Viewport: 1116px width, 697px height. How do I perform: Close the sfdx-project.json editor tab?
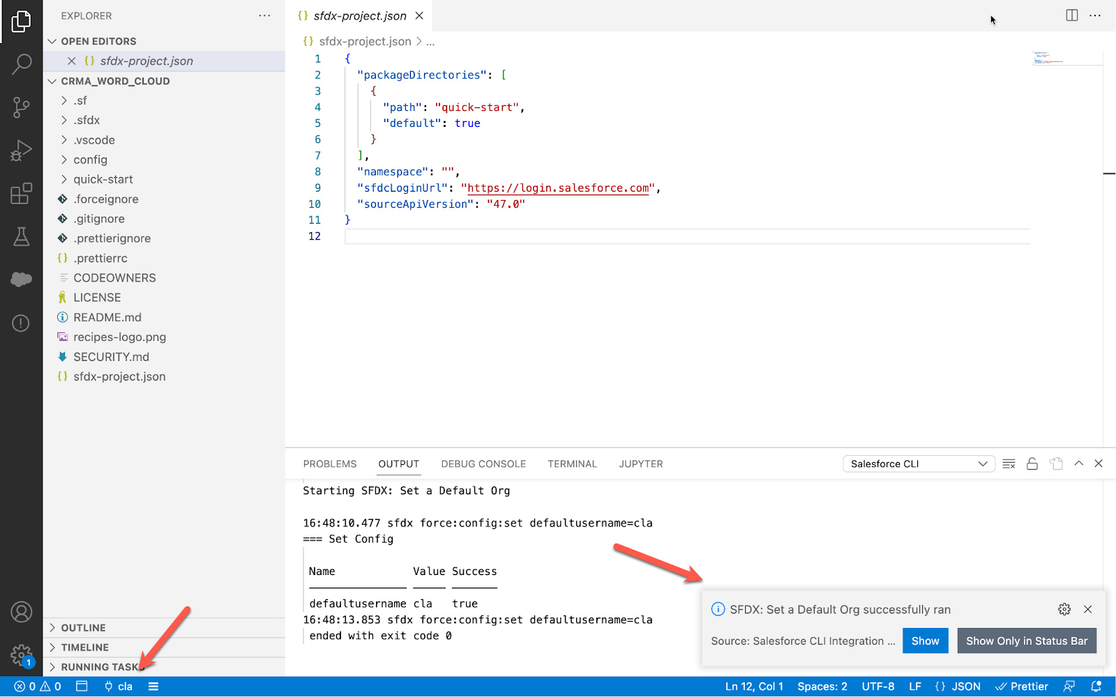419,15
